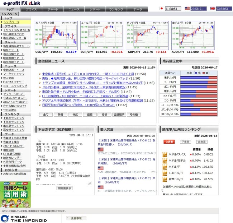Click the fifth-place crown icon for 香港ドル/円

(165, 179)
